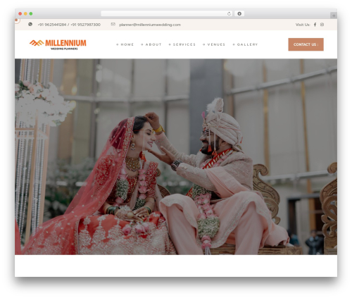Open the Facebook icon link
The image size is (352, 298).
[x=315, y=25]
